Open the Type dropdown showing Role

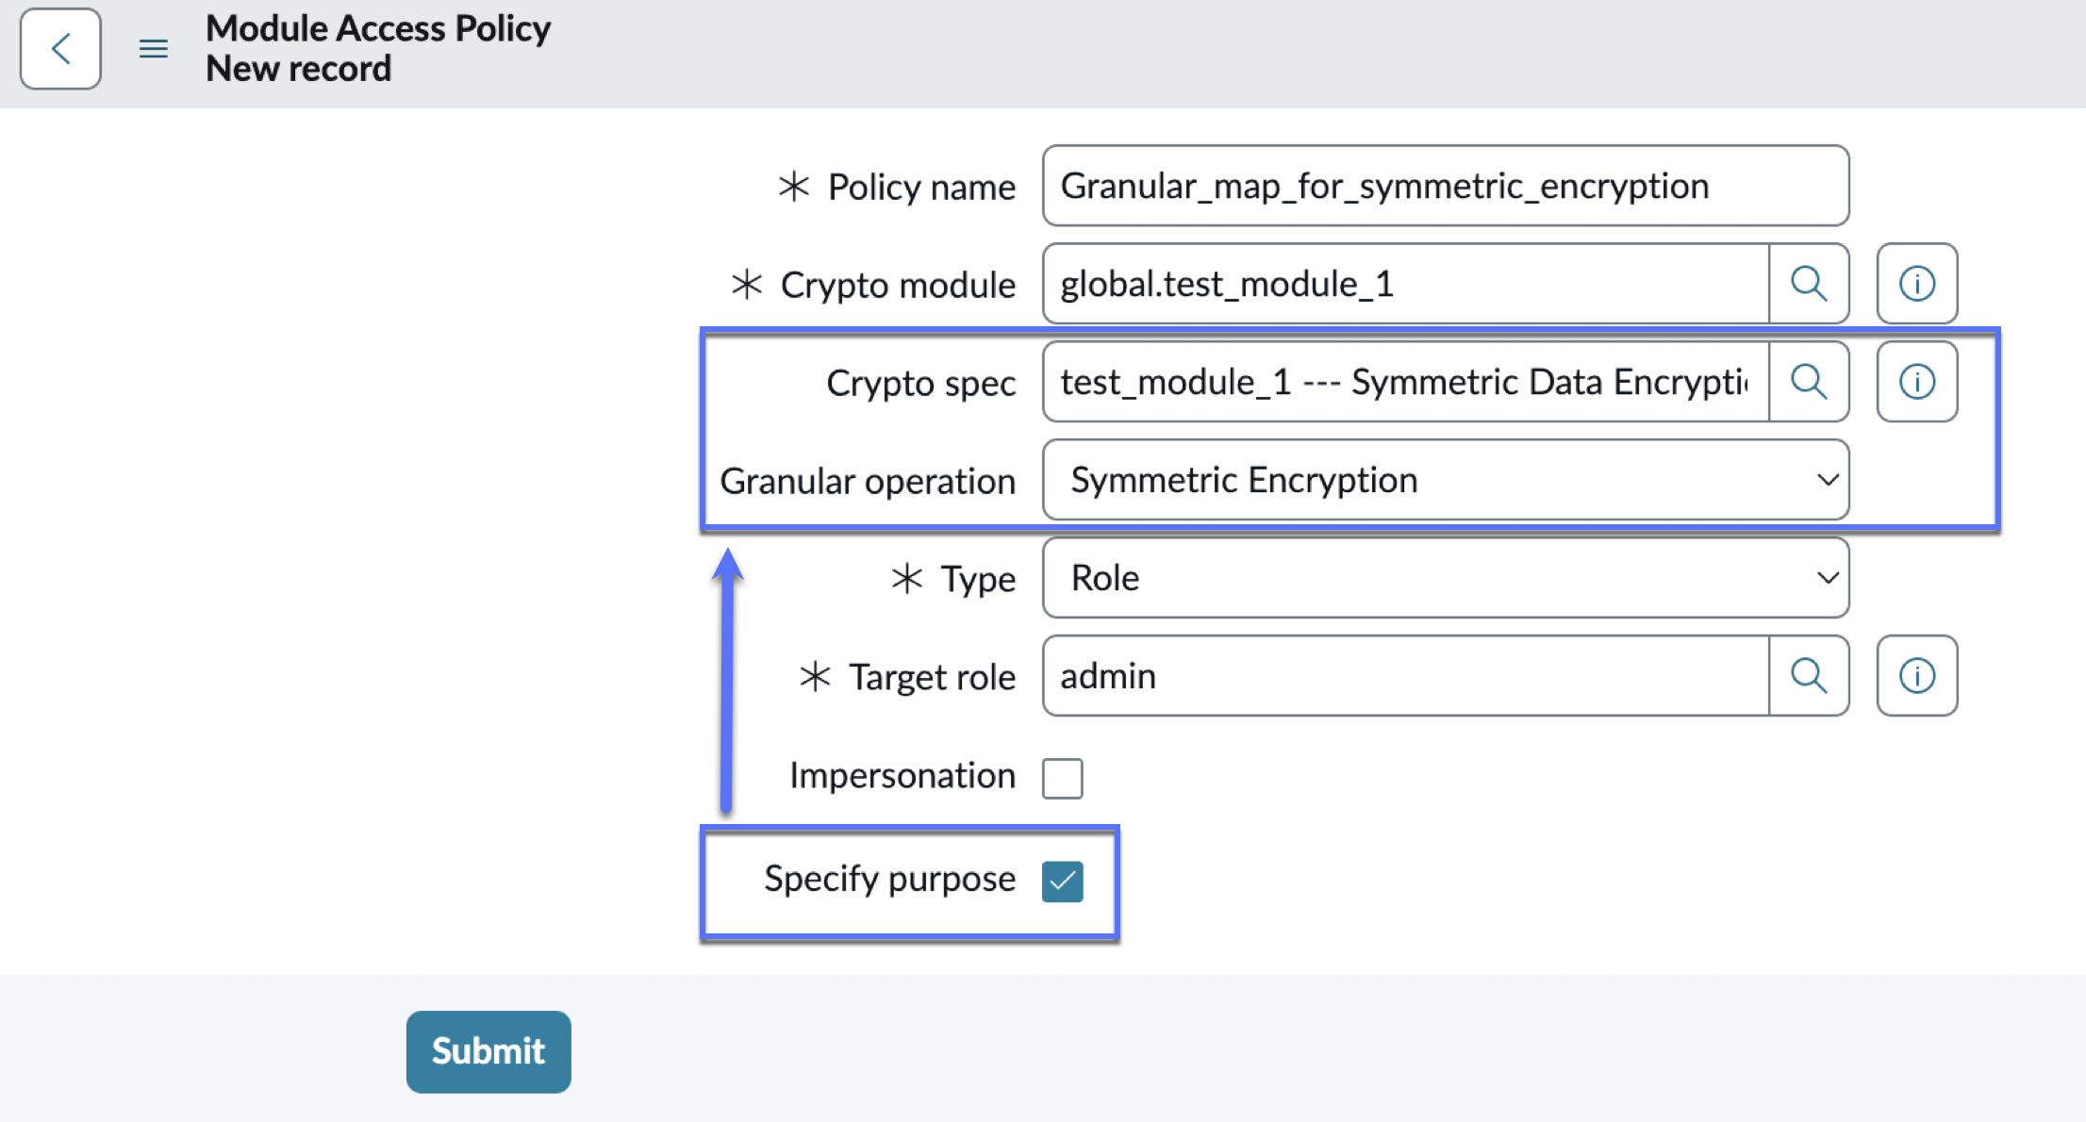[1446, 578]
